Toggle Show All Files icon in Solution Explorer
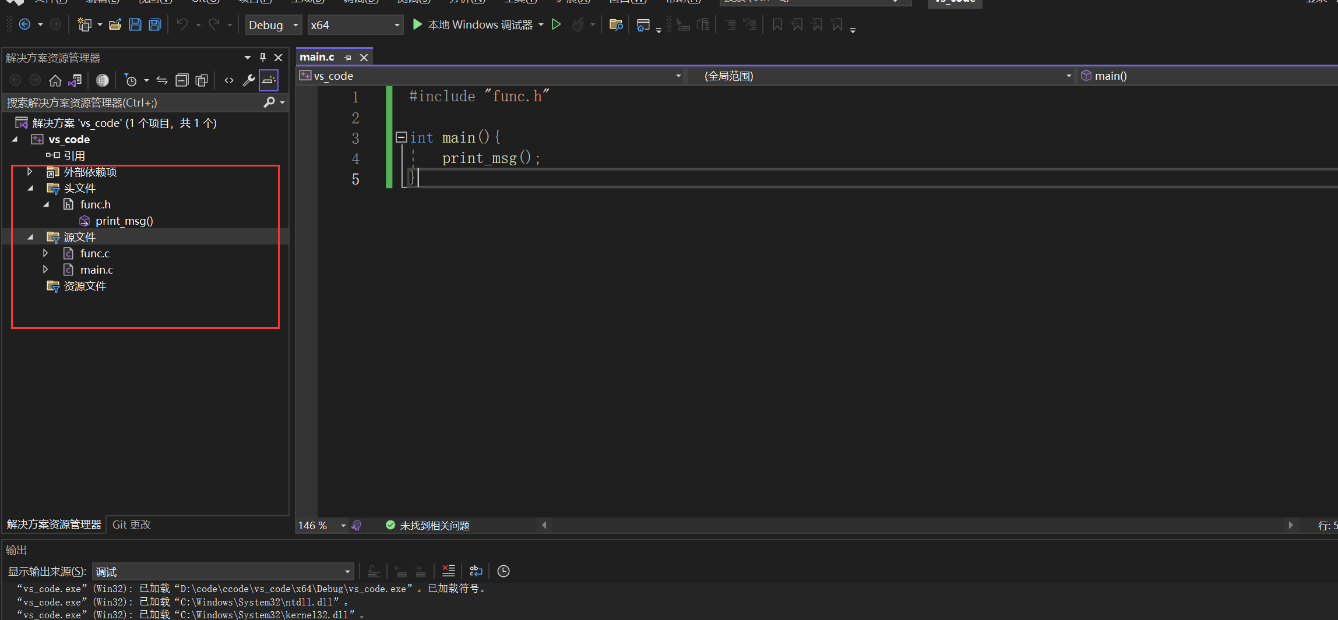Image resolution: width=1338 pixels, height=620 pixels. (x=202, y=80)
